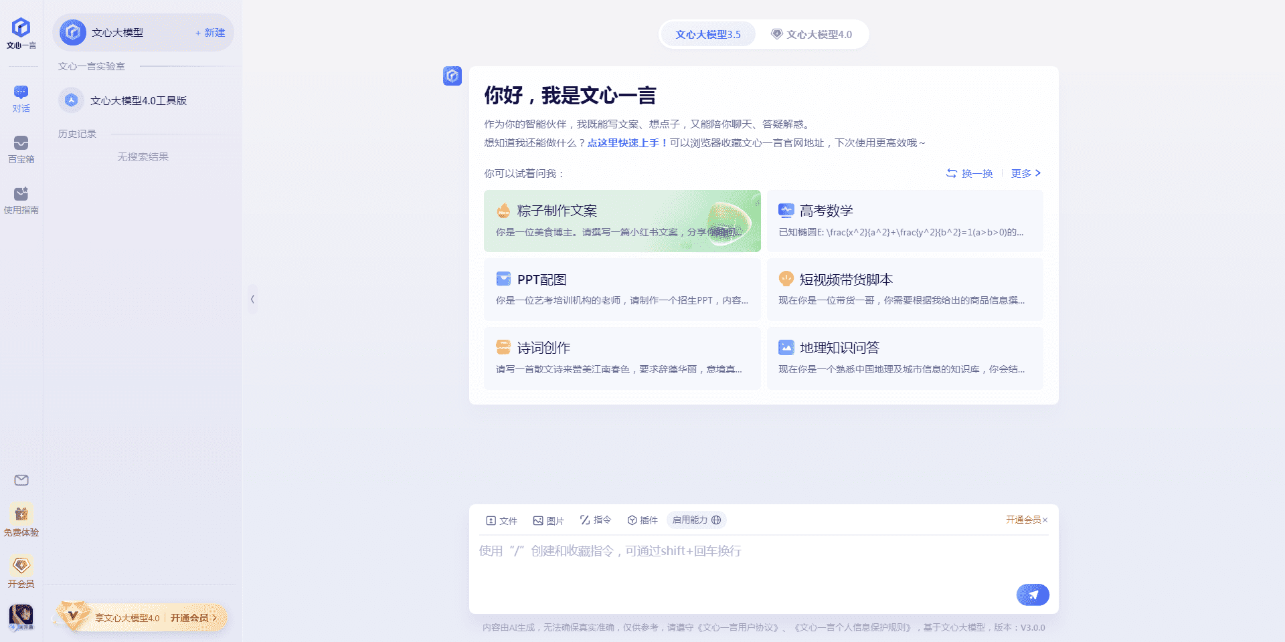Click 图片 upload image toolbar item
1285x642 pixels.
coord(548,520)
